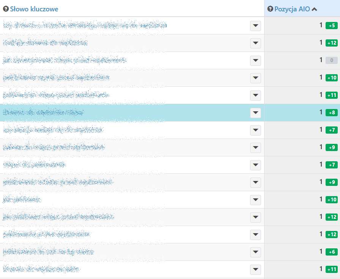Sort by the Pozycja AIO column header
The height and width of the screenshot is (279, 340).
click(x=292, y=9)
